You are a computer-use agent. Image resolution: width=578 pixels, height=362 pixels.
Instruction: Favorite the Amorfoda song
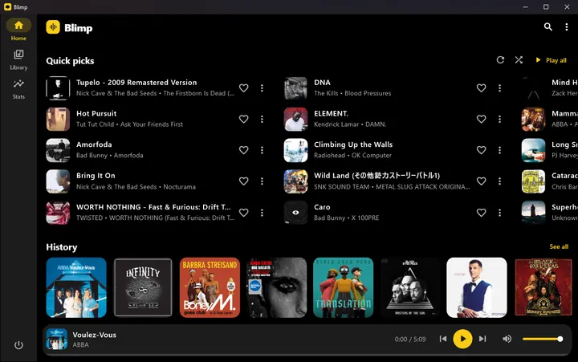244,150
